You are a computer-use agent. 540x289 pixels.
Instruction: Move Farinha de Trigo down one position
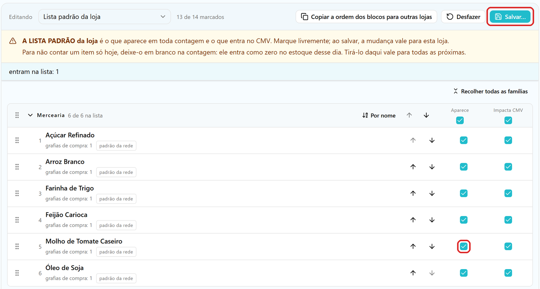(432, 193)
